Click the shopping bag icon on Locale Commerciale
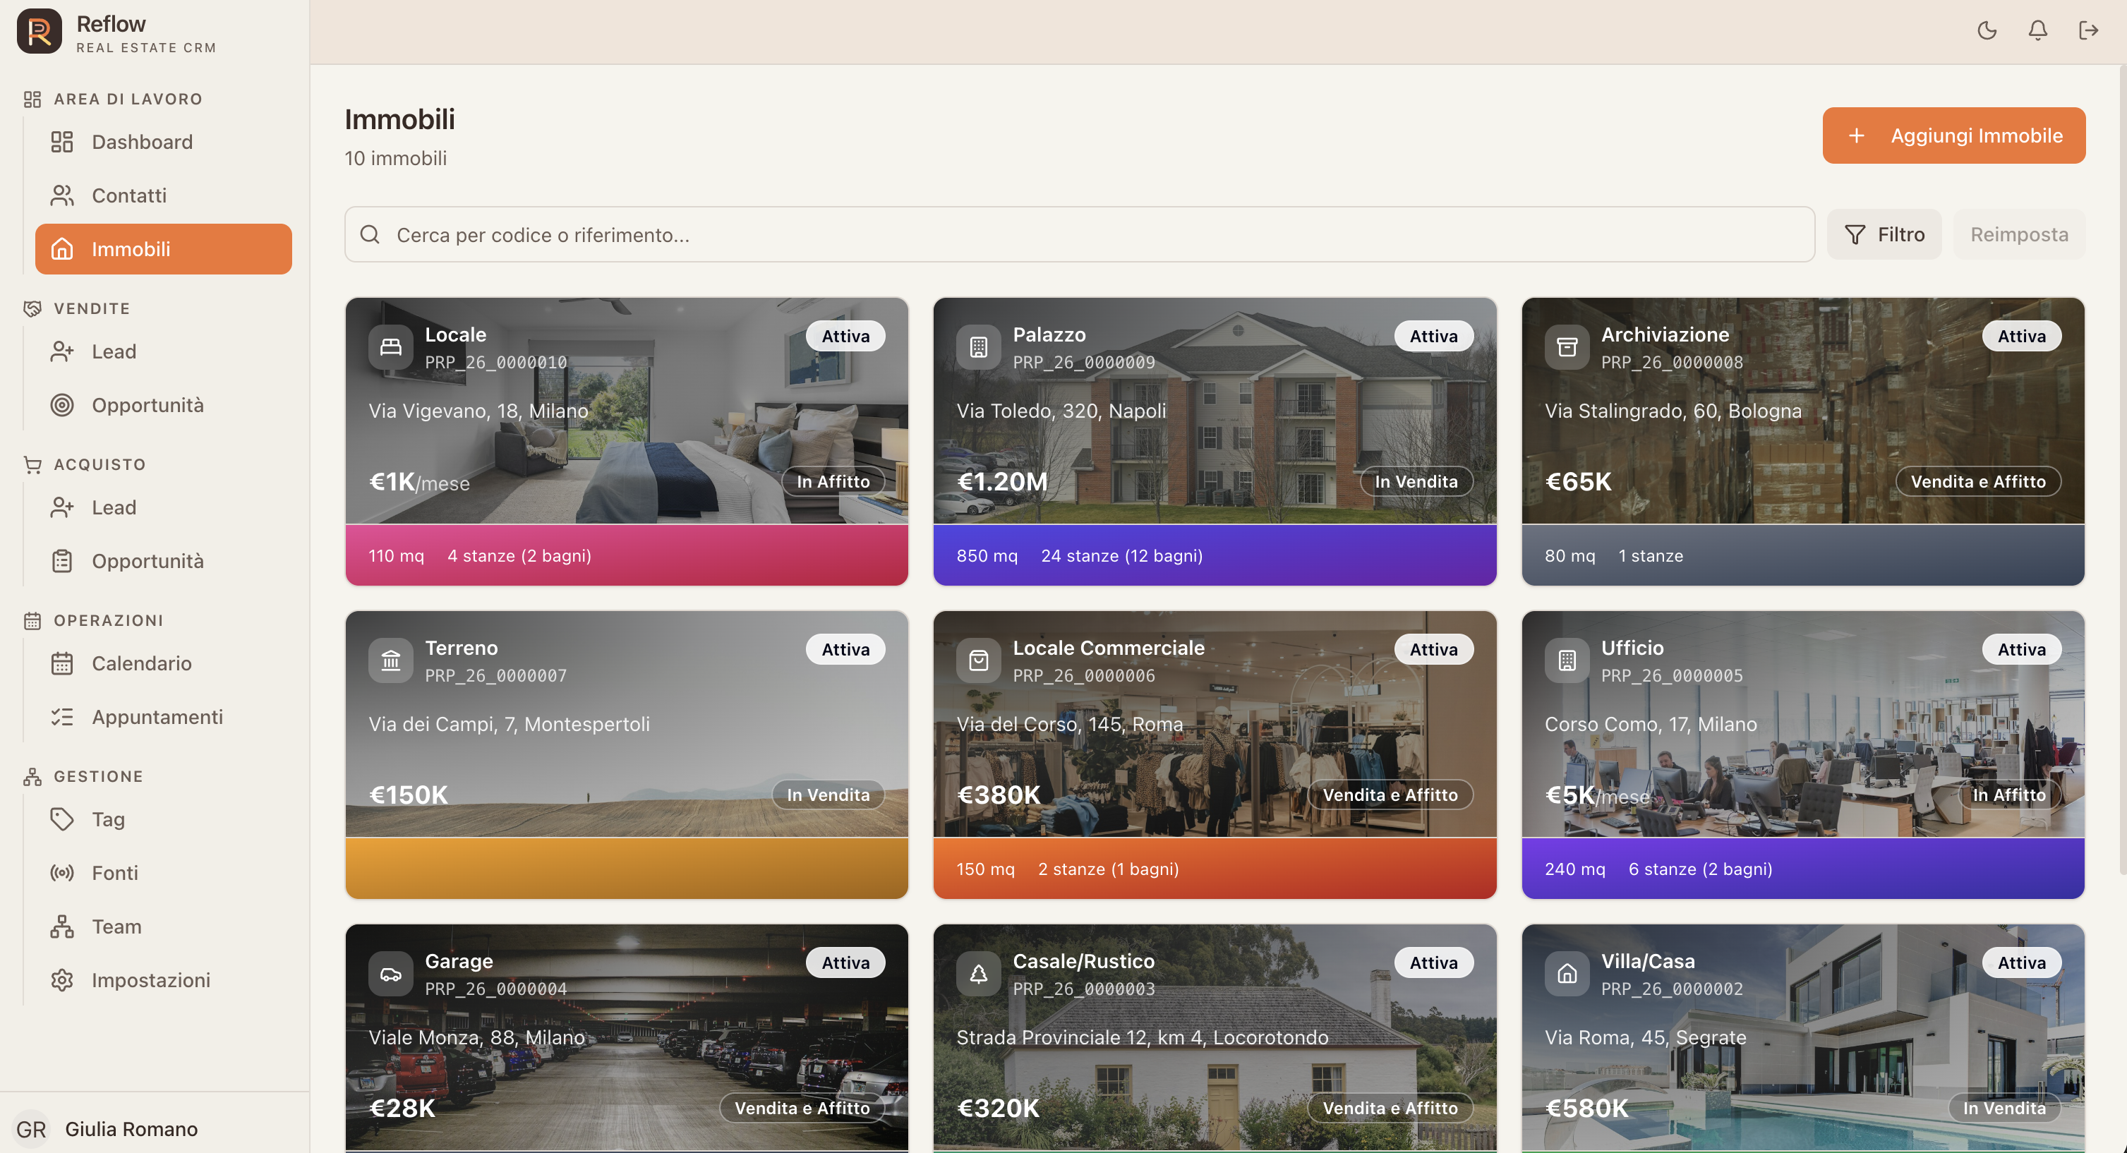 [x=978, y=660]
